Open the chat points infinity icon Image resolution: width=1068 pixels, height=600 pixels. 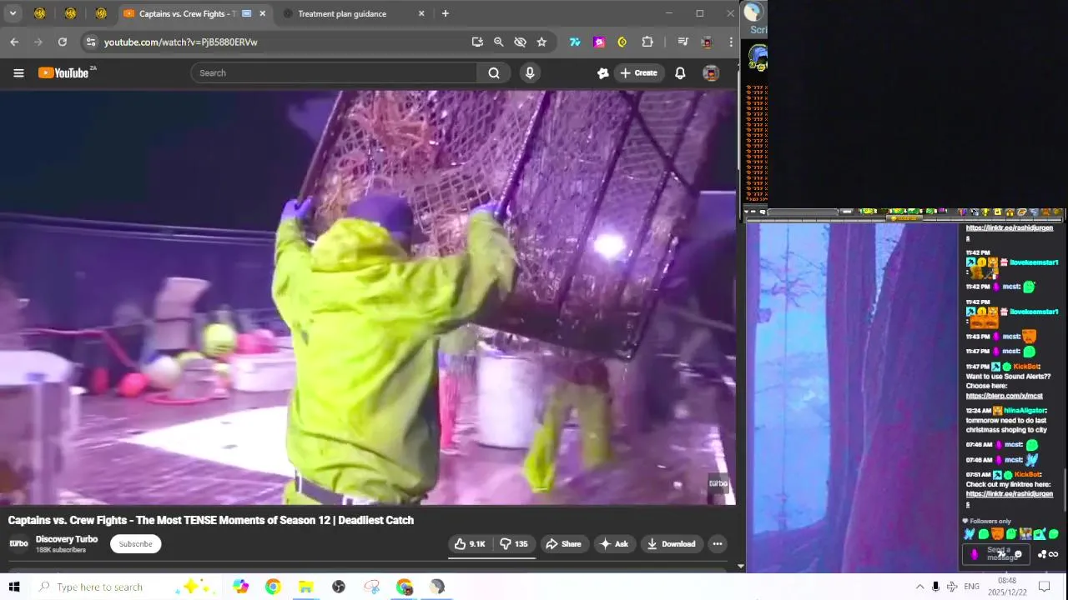(x=1053, y=554)
